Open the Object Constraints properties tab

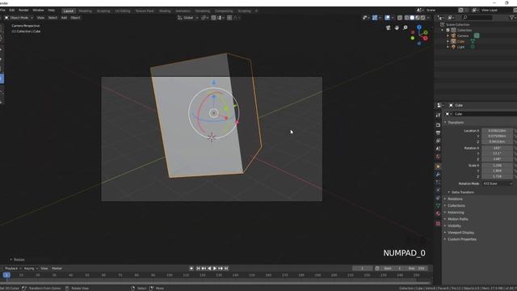pyautogui.click(x=438, y=198)
